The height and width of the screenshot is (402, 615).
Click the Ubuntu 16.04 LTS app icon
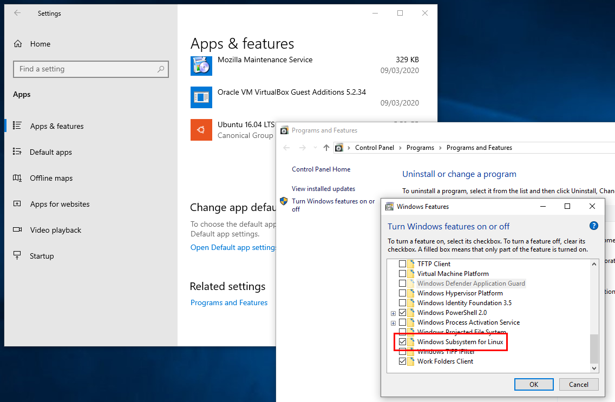tap(201, 130)
